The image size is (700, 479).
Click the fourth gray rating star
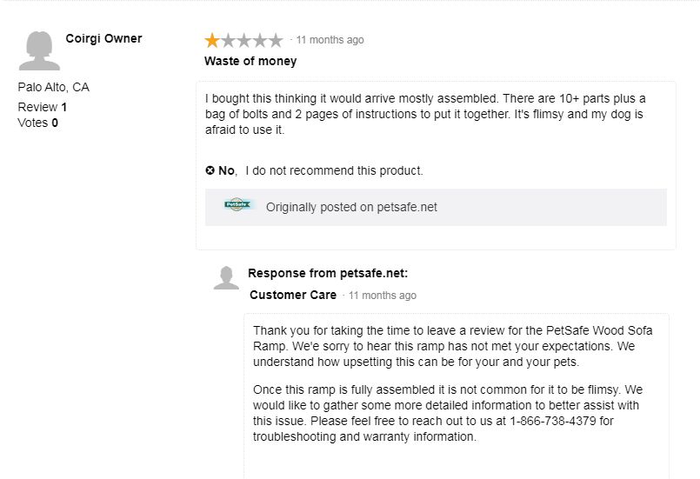click(260, 40)
